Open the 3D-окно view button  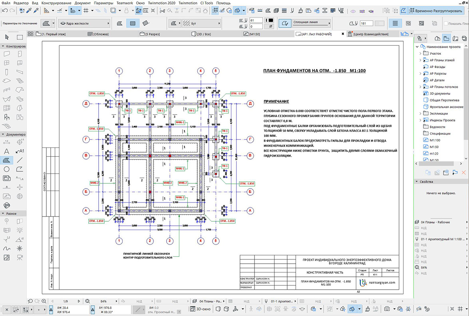pyautogui.click(x=201, y=309)
